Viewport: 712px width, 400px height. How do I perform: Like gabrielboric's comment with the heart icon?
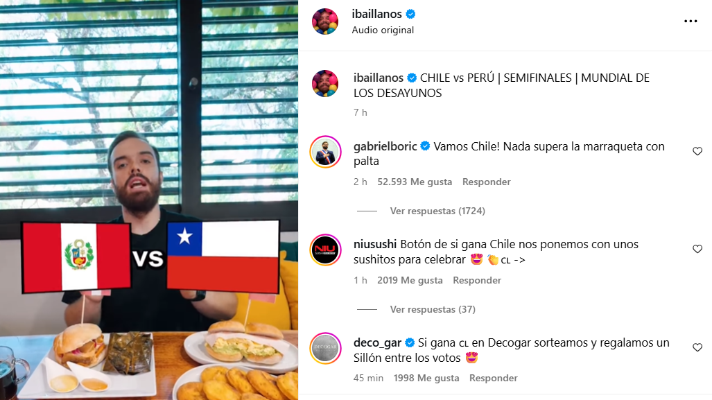[x=697, y=151]
